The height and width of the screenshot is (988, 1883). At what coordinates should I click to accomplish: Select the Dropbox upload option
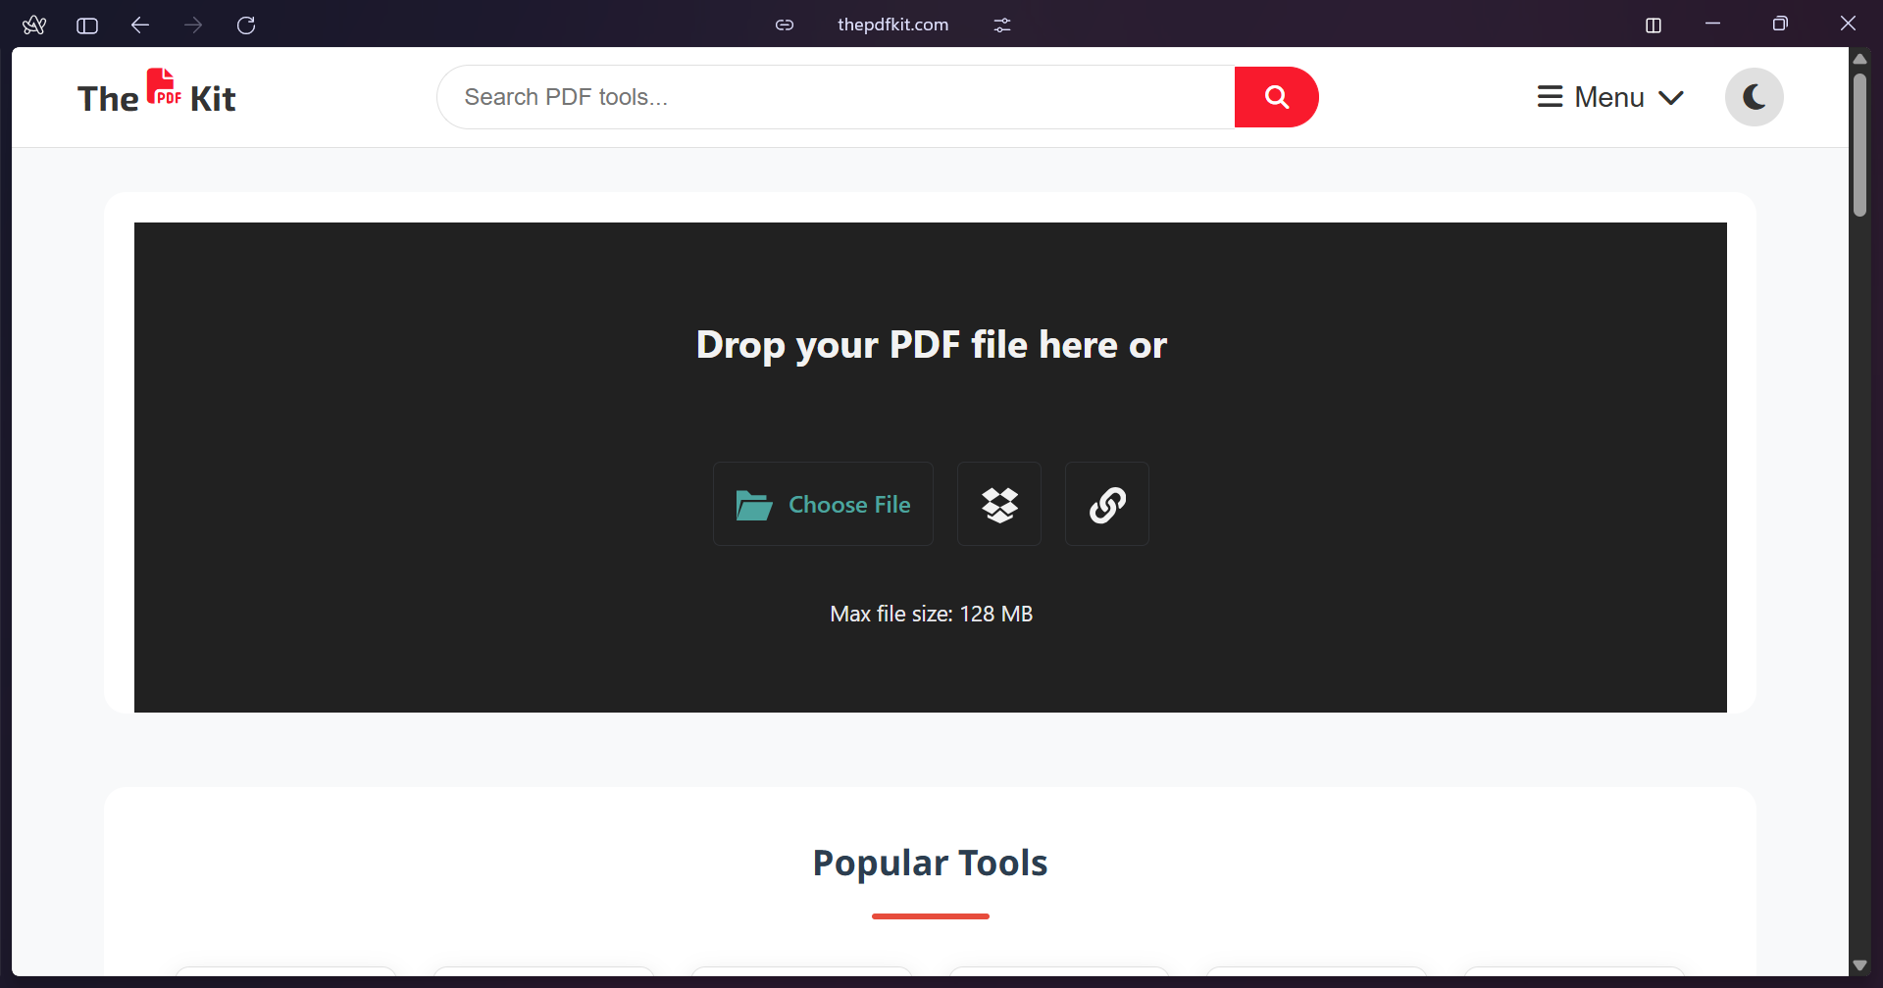pos(998,504)
